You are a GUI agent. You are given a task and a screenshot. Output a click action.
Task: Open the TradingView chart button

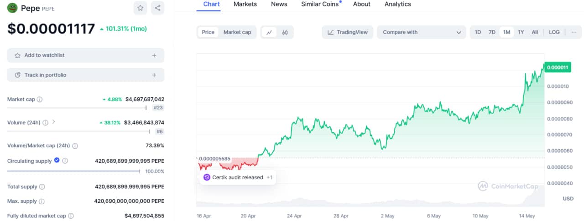pyautogui.click(x=348, y=32)
